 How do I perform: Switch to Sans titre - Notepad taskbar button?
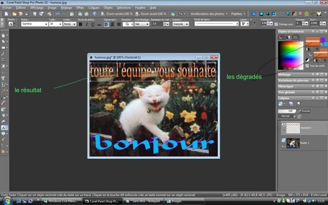[143, 201]
